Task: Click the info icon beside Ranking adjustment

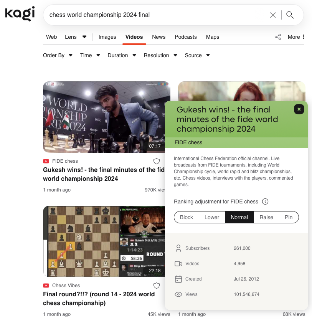Action: tap(265, 201)
